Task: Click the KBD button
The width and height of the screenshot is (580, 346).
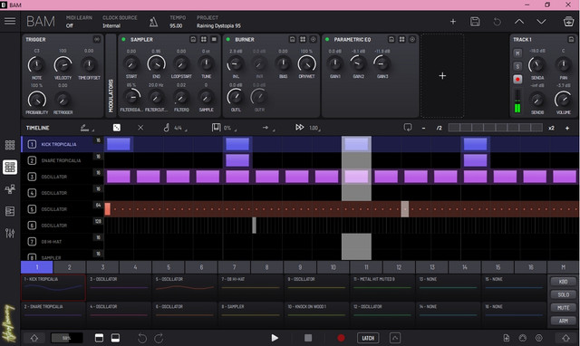Action: [563, 282]
